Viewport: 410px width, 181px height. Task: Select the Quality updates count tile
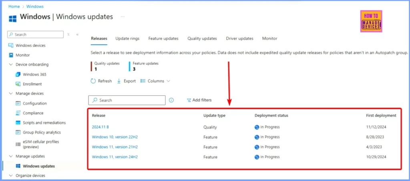(105, 66)
